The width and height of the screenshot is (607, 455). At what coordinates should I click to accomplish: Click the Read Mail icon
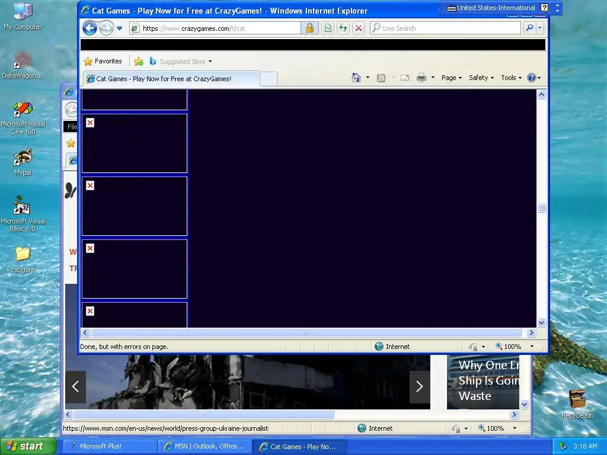[x=404, y=78]
